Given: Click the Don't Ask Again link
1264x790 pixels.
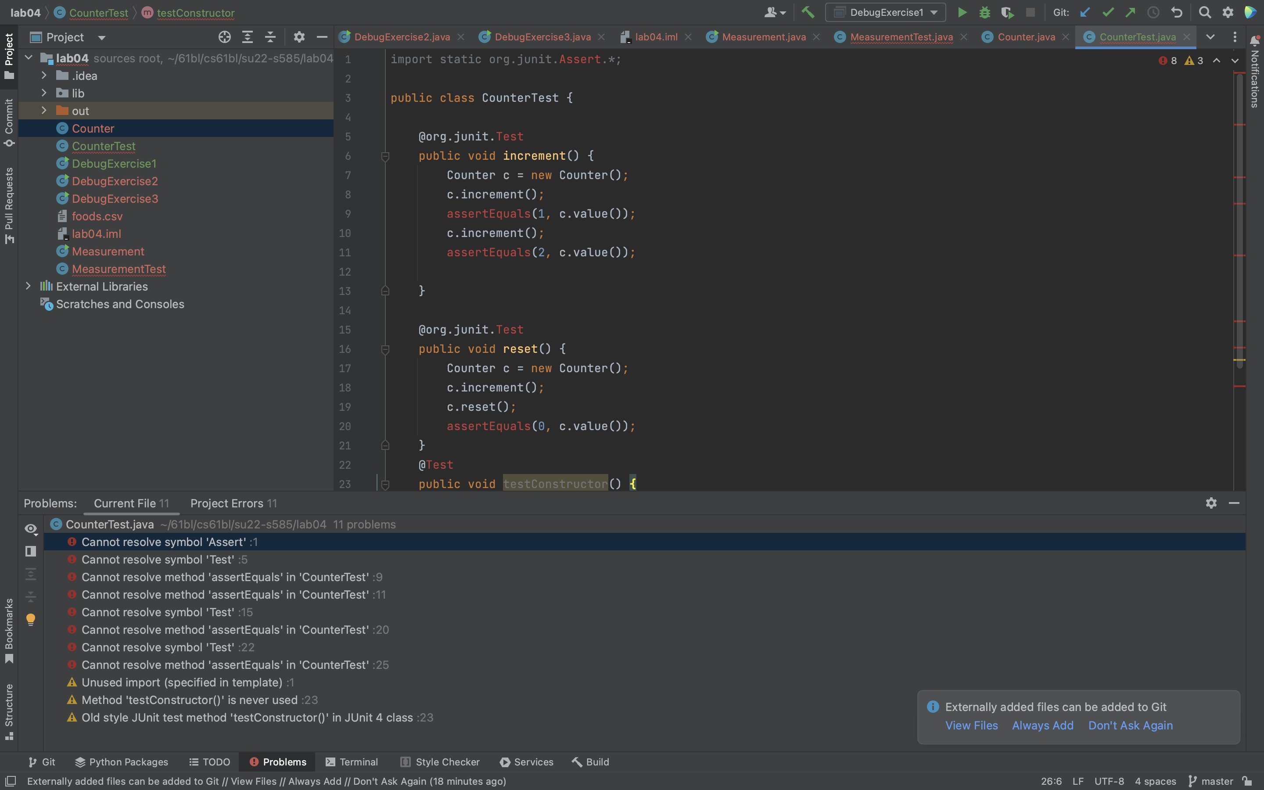Looking at the screenshot, I should click(1130, 725).
